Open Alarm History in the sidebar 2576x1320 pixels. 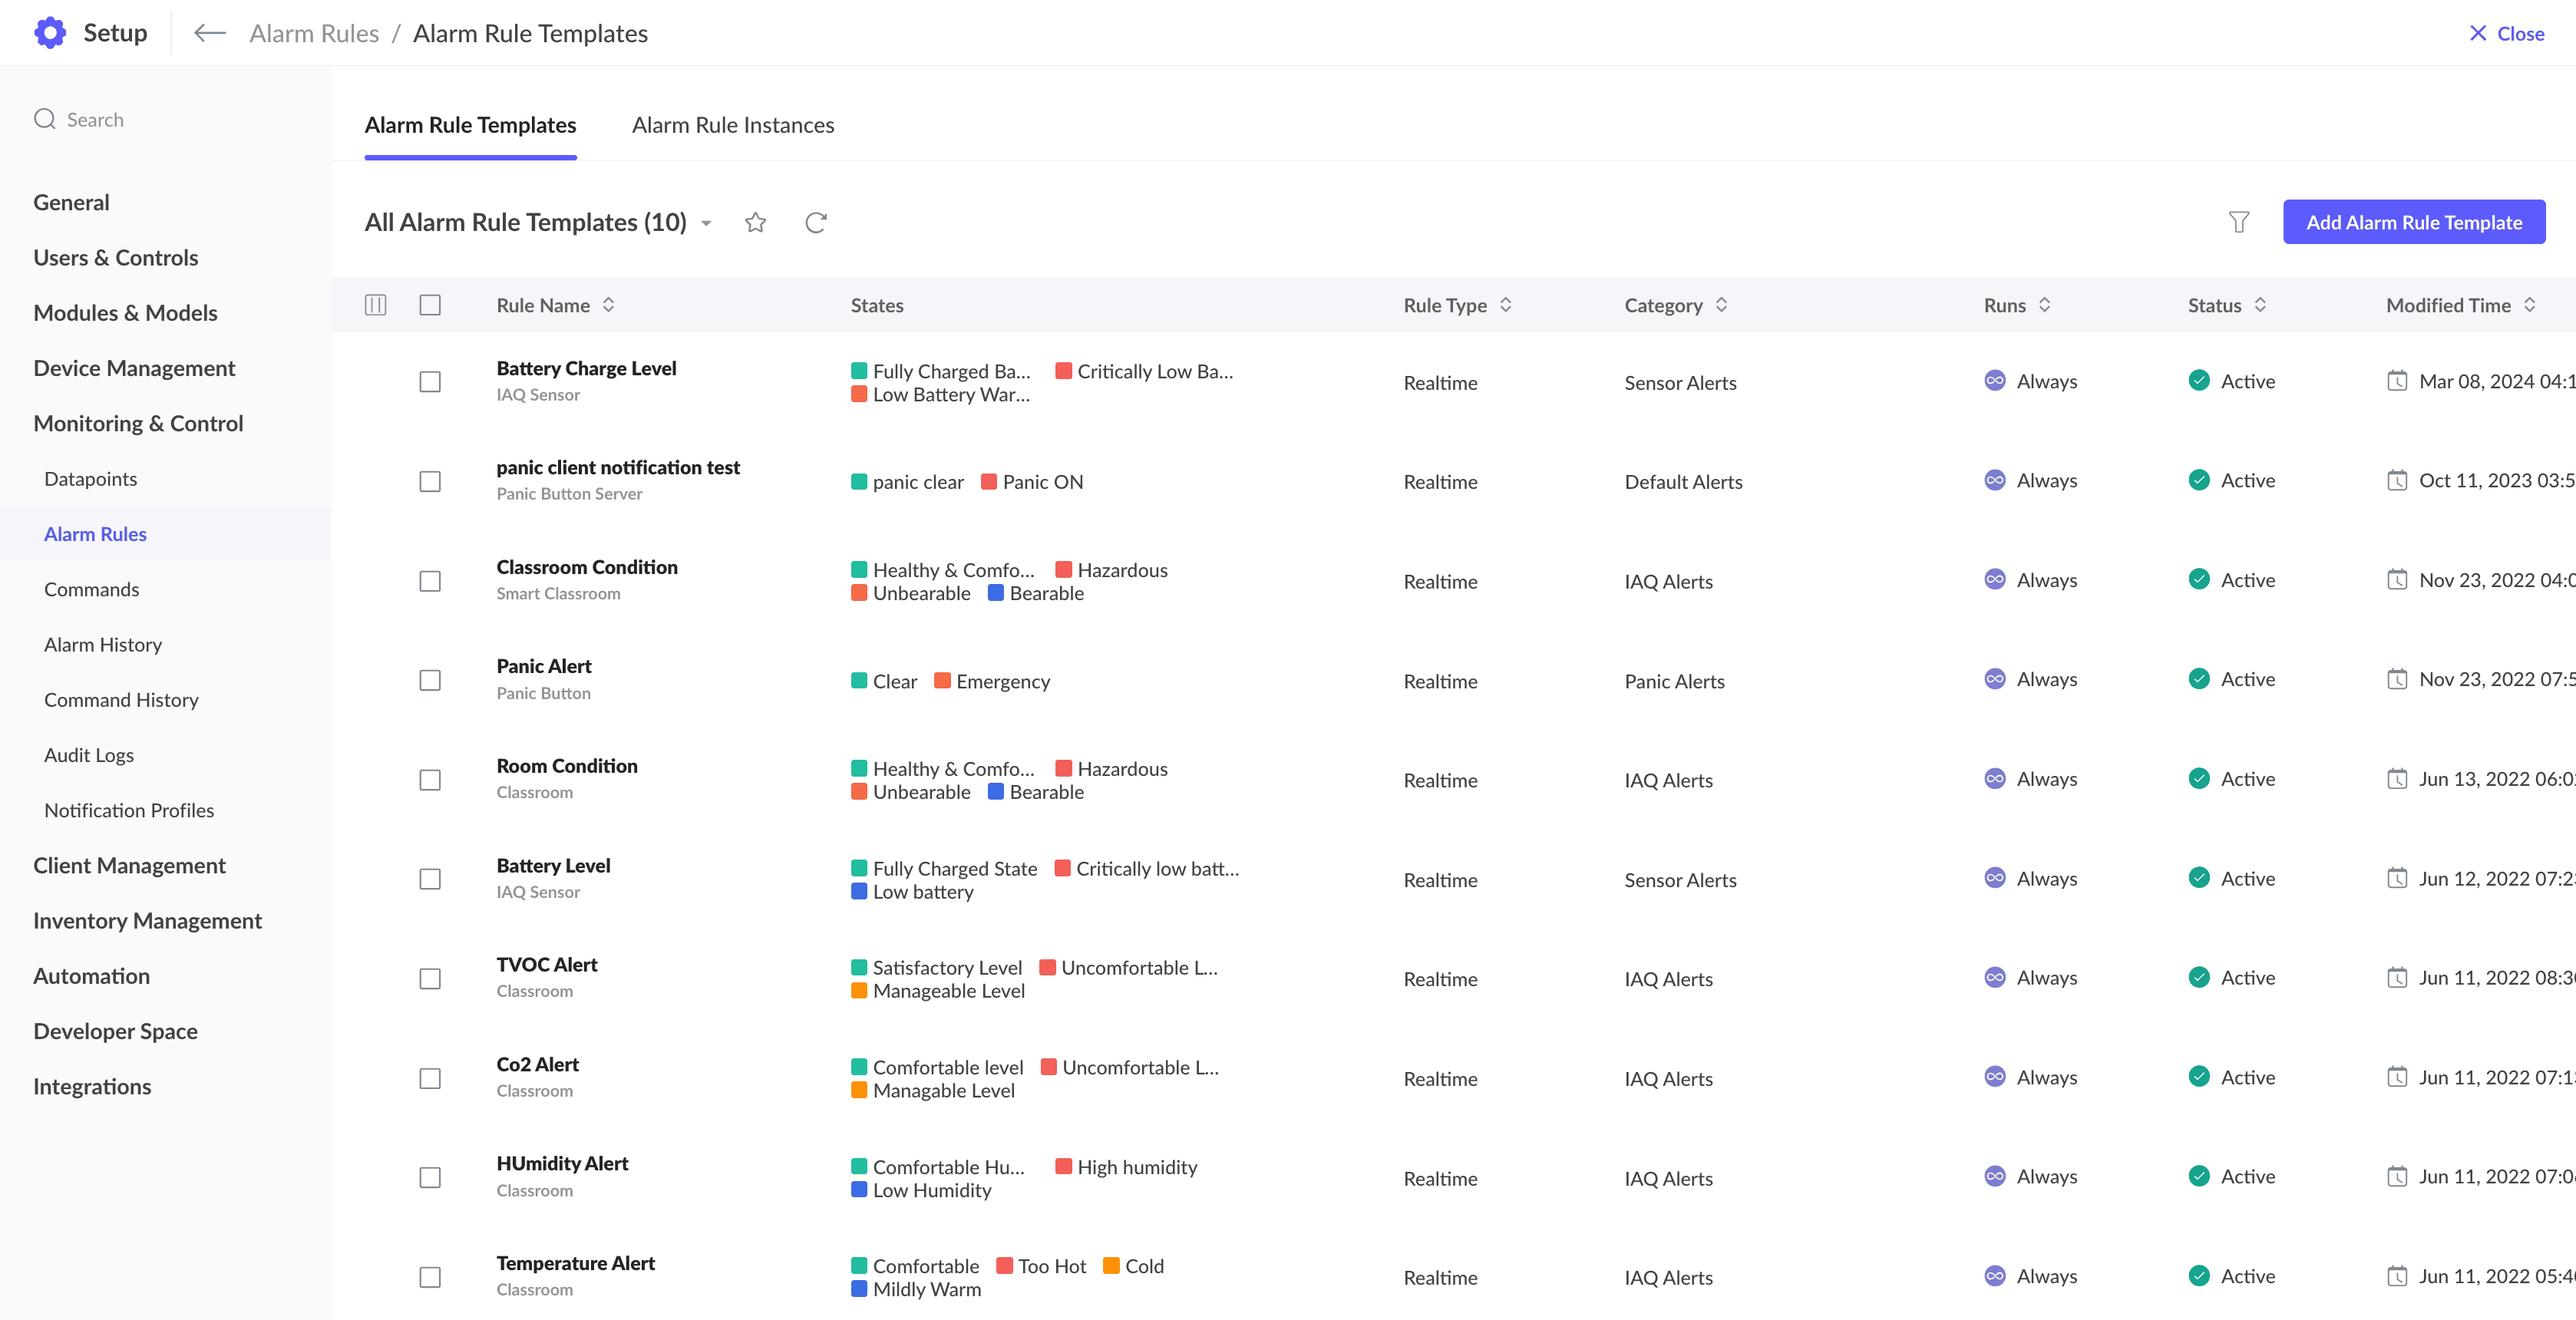coord(102,644)
